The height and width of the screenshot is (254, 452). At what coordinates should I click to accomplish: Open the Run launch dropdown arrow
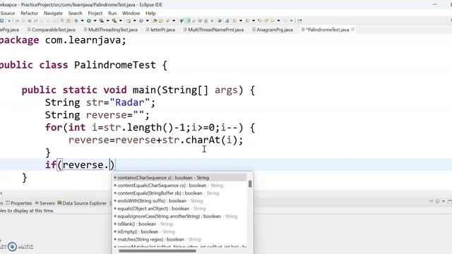pos(95,20)
